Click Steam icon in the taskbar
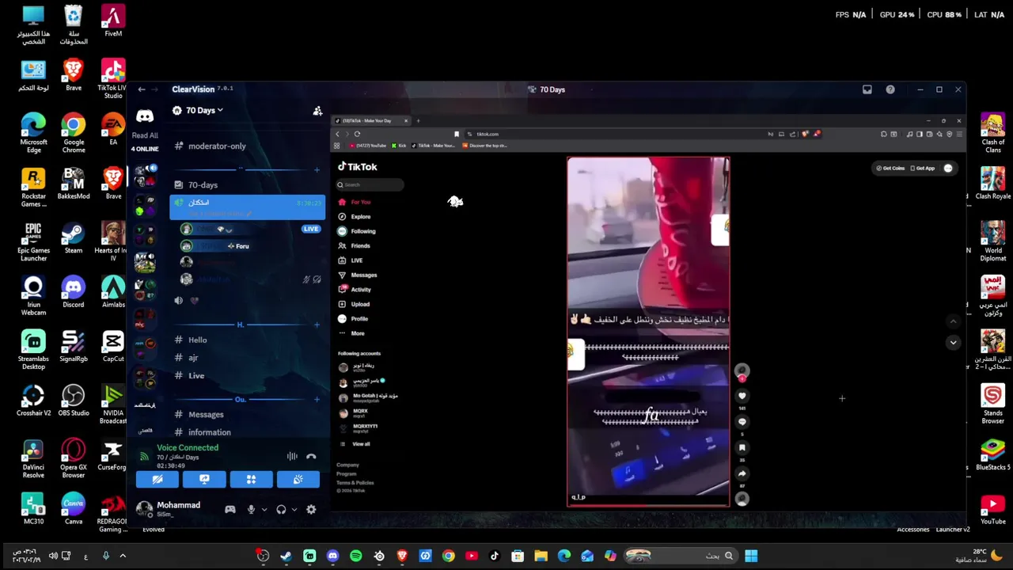The image size is (1013, 570). point(286,556)
